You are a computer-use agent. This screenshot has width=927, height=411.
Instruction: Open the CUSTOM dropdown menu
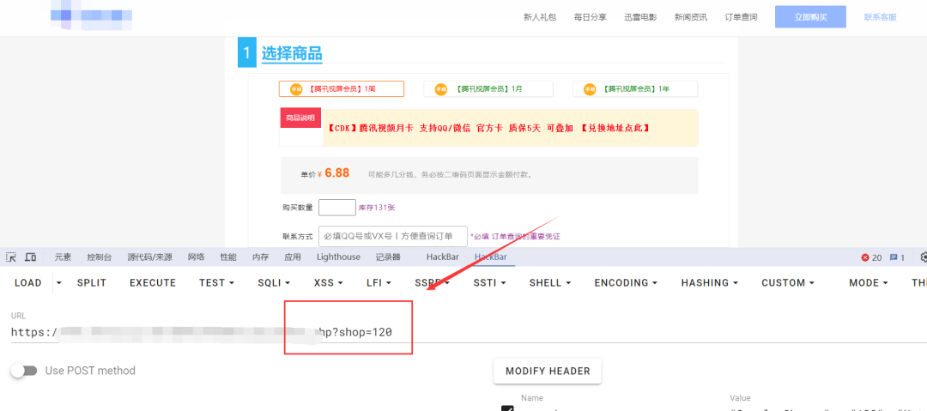pos(788,282)
